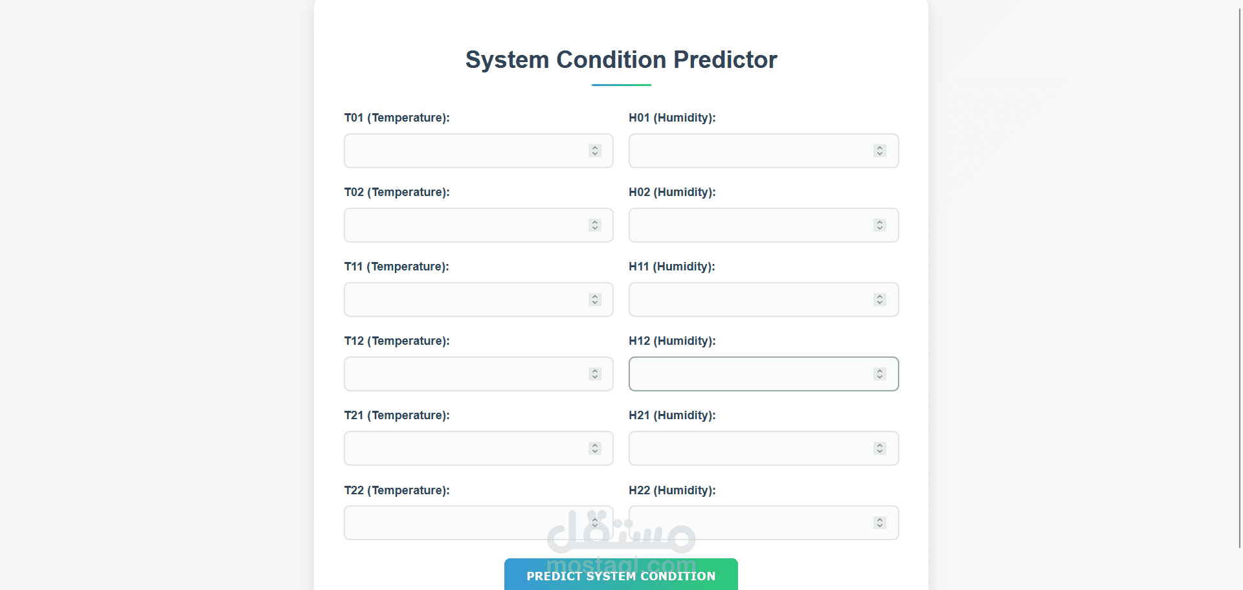Image resolution: width=1243 pixels, height=590 pixels.
Task: Click the T12 Temperature spinner arrows
Action: coord(595,374)
